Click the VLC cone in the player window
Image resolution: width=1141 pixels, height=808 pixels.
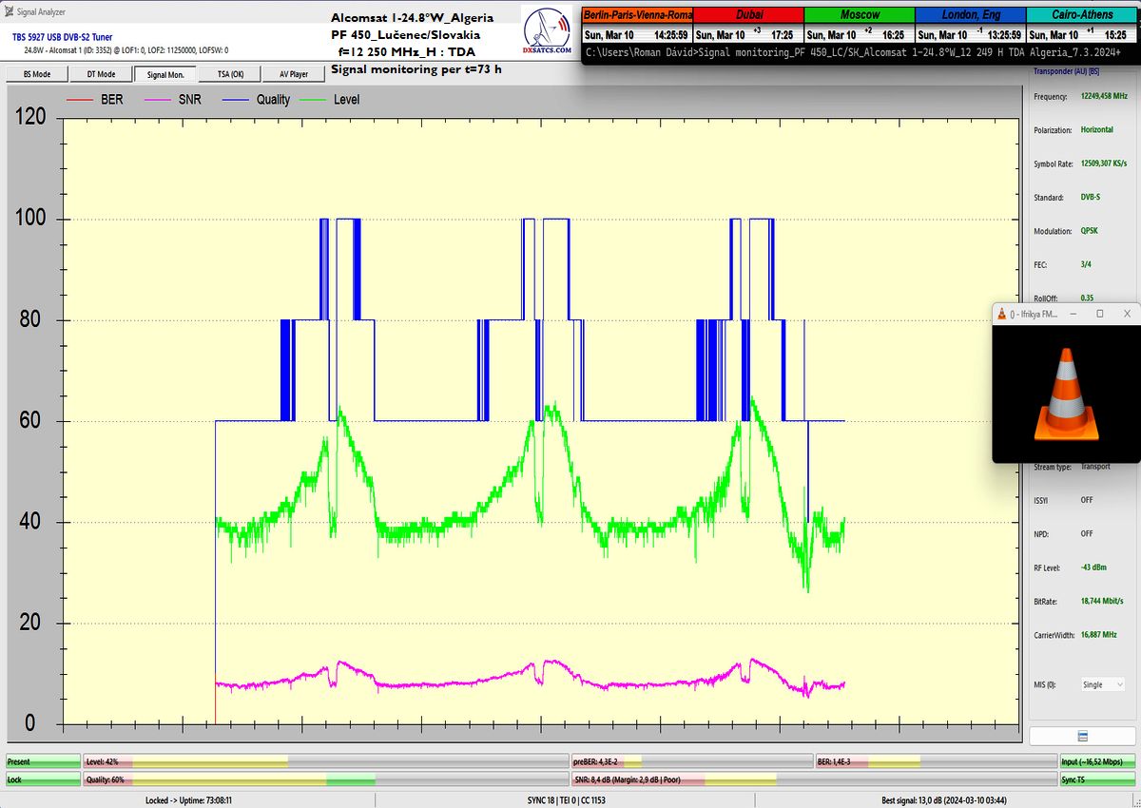point(1066,394)
